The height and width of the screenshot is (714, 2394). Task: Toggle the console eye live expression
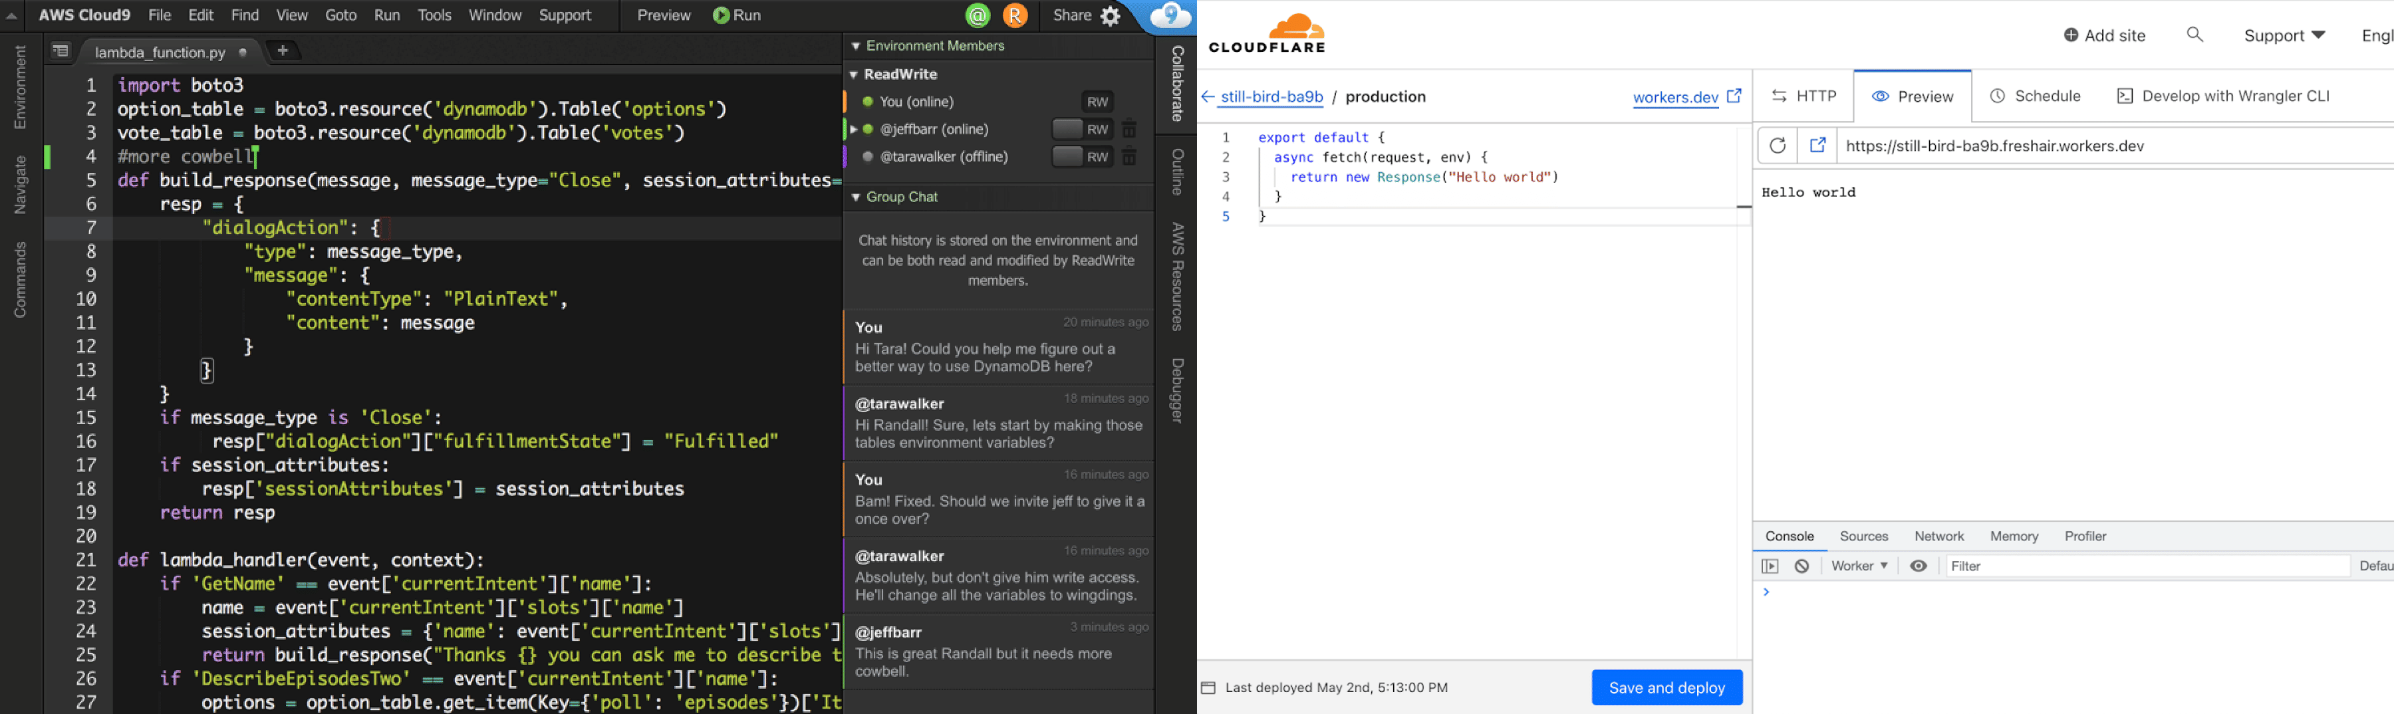pos(1917,566)
